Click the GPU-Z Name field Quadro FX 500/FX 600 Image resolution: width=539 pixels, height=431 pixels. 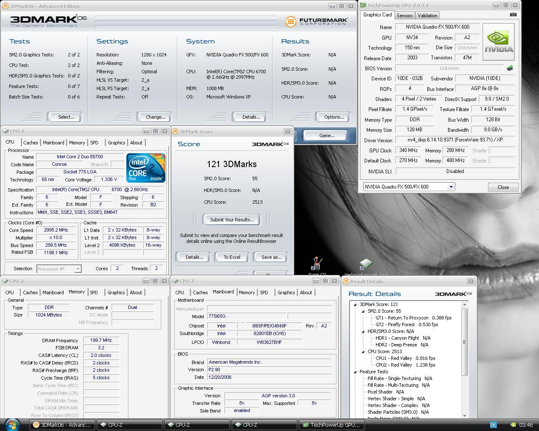point(437,27)
